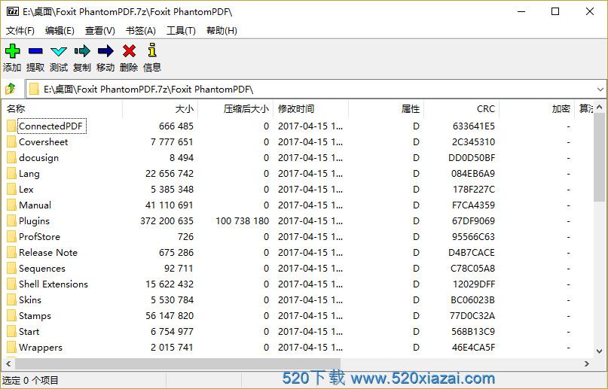The height and width of the screenshot is (389, 608).
Task: Click horizontal scrollbar right arrow
Action: tap(587, 364)
